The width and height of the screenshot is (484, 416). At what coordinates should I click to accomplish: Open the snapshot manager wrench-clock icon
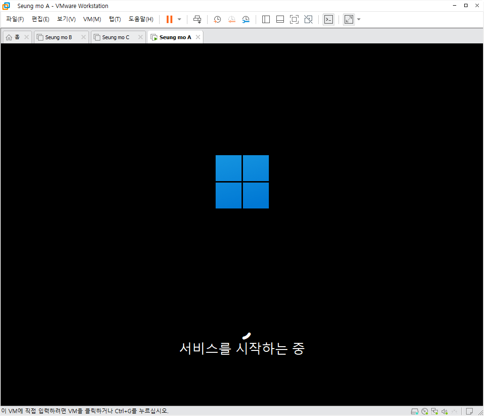point(246,19)
